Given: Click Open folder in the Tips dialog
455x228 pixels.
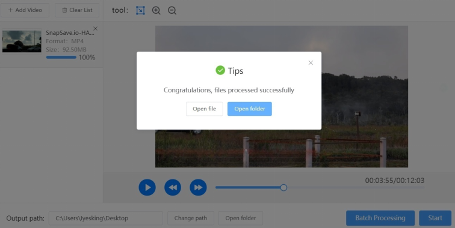Looking at the screenshot, I should pyautogui.click(x=250, y=109).
